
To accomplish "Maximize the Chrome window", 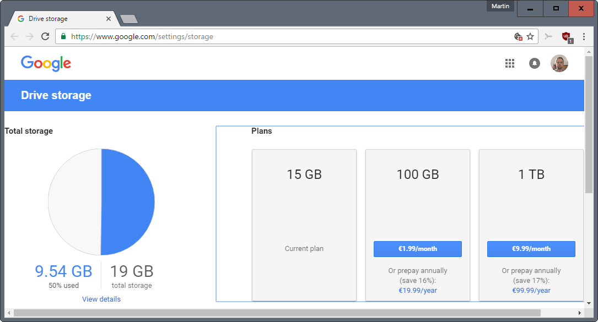I will click(x=556, y=8).
